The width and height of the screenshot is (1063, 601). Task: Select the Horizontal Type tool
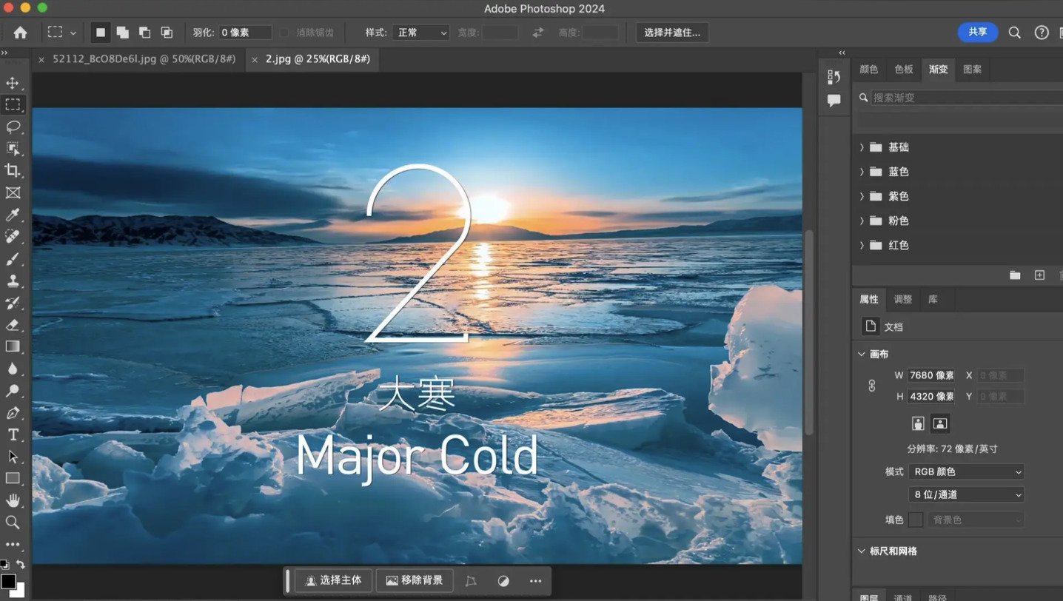(13, 434)
